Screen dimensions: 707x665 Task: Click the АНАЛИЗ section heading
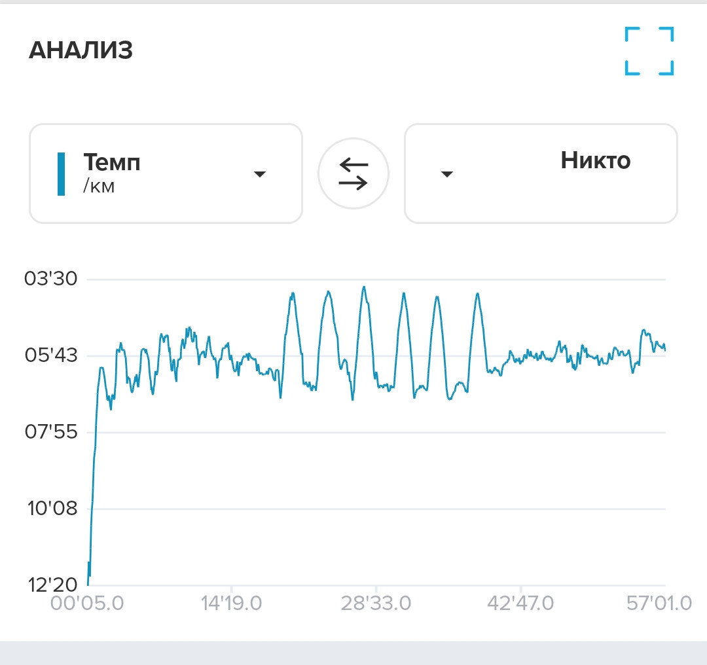coord(81,50)
